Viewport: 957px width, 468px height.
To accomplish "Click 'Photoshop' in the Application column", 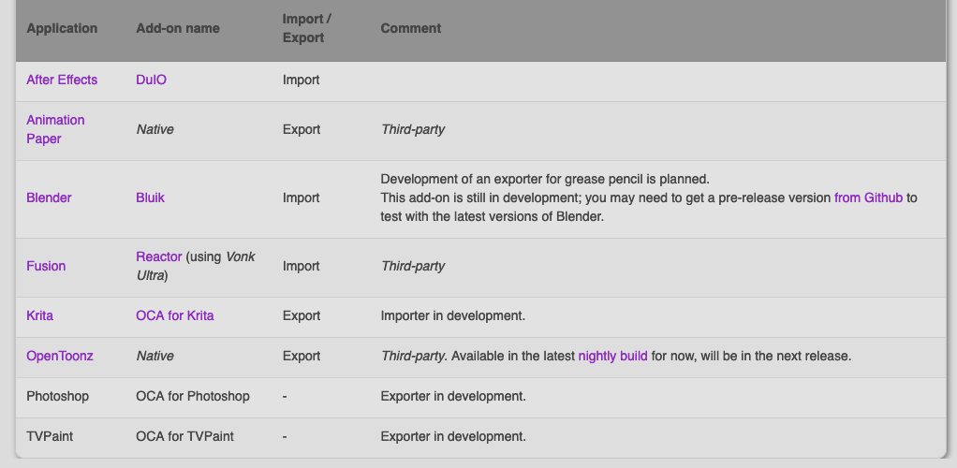I will tap(57, 396).
